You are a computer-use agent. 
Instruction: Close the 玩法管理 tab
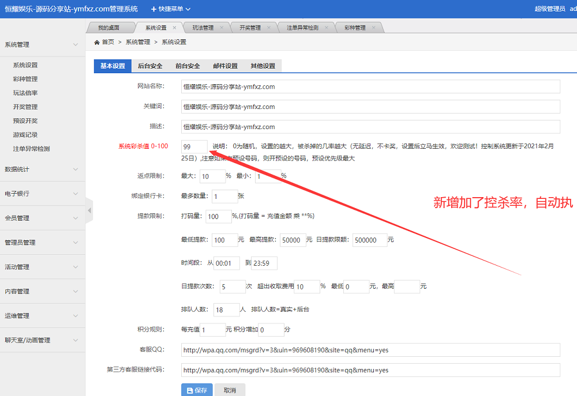(x=222, y=28)
